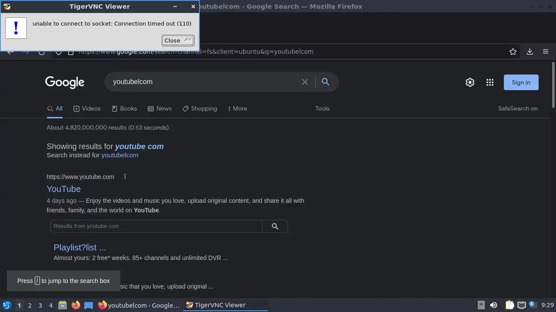Click the network status tray icon
Viewport: 556px width, 312px height.
coord(522,305)
